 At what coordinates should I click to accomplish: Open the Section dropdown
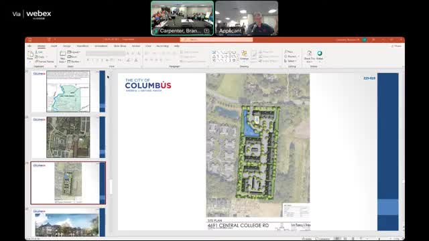pyautogui.click(x=74, y=62)
